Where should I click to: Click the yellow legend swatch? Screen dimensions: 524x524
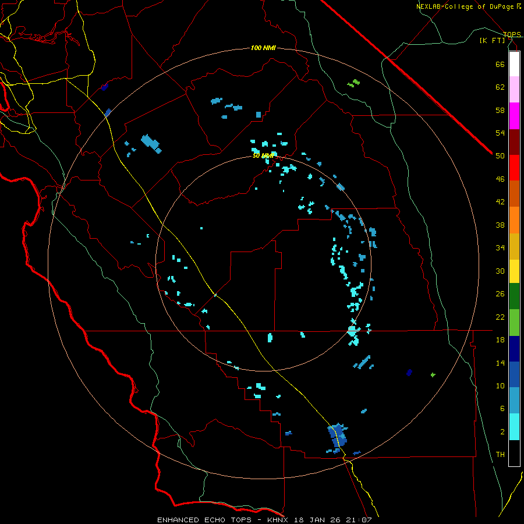pyautogui.click(x=514, y=271)
